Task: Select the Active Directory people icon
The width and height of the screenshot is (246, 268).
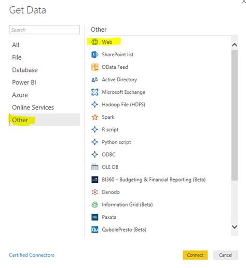Action: point(94,80)
